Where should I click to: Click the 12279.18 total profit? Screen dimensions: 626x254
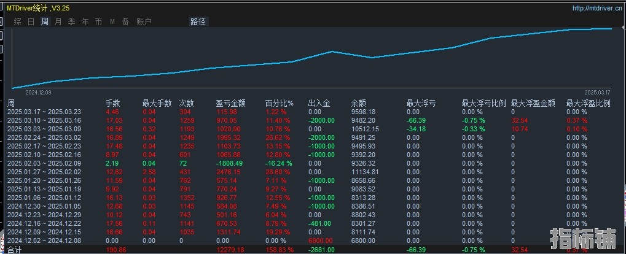point(230,250)
